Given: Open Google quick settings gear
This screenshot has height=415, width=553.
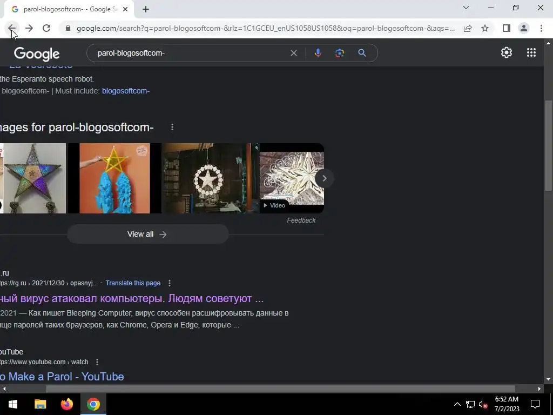Looking at the screenshot, I should (x=507, y=52).
